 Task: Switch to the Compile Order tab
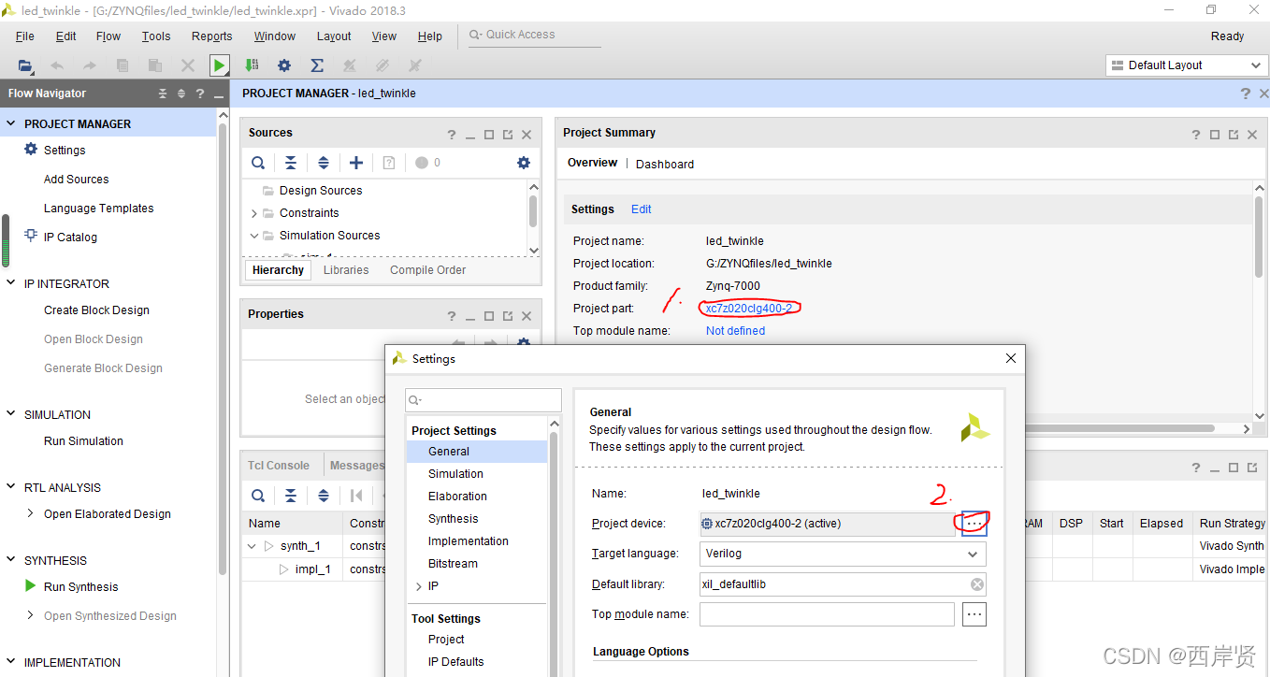tap(428, 269)
